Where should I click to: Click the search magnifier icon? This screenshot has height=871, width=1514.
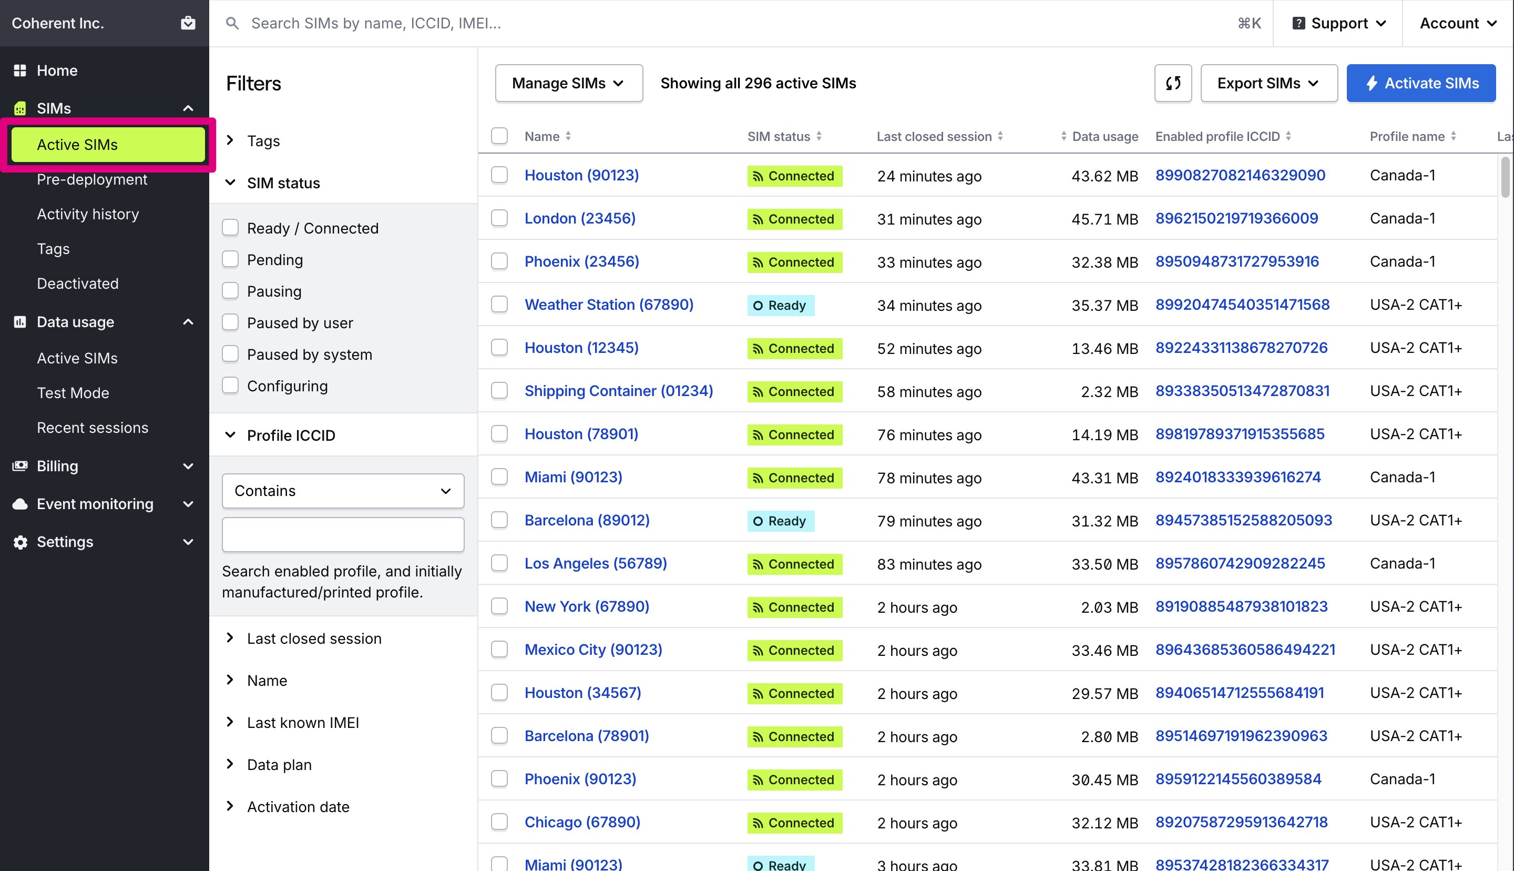pos(232,23)
